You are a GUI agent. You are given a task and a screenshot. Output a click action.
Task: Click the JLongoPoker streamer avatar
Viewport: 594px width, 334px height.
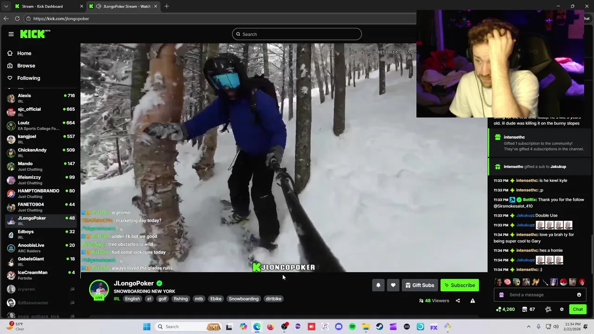tap(99, 289)
